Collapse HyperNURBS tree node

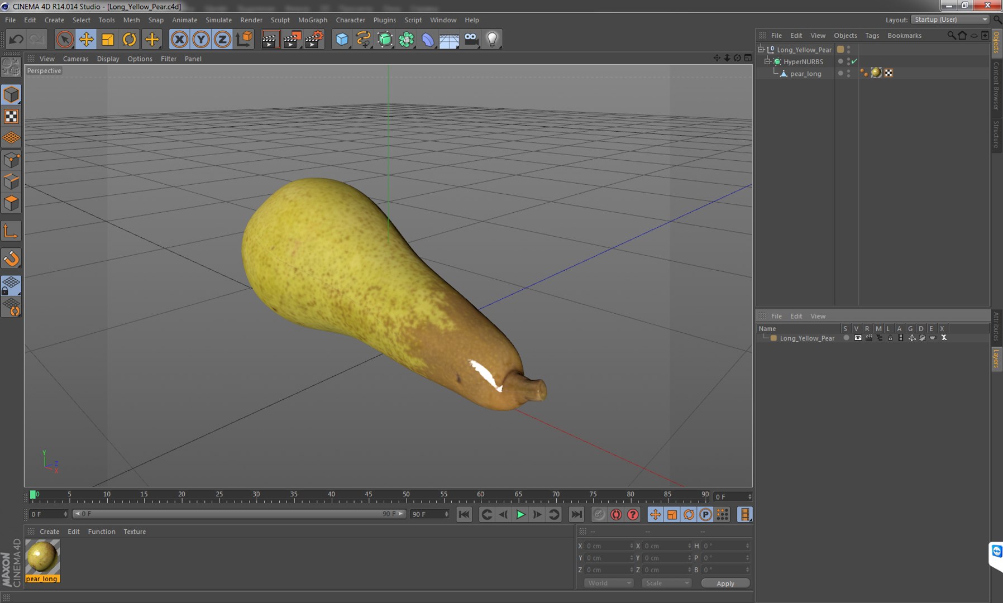click(767, 61)
